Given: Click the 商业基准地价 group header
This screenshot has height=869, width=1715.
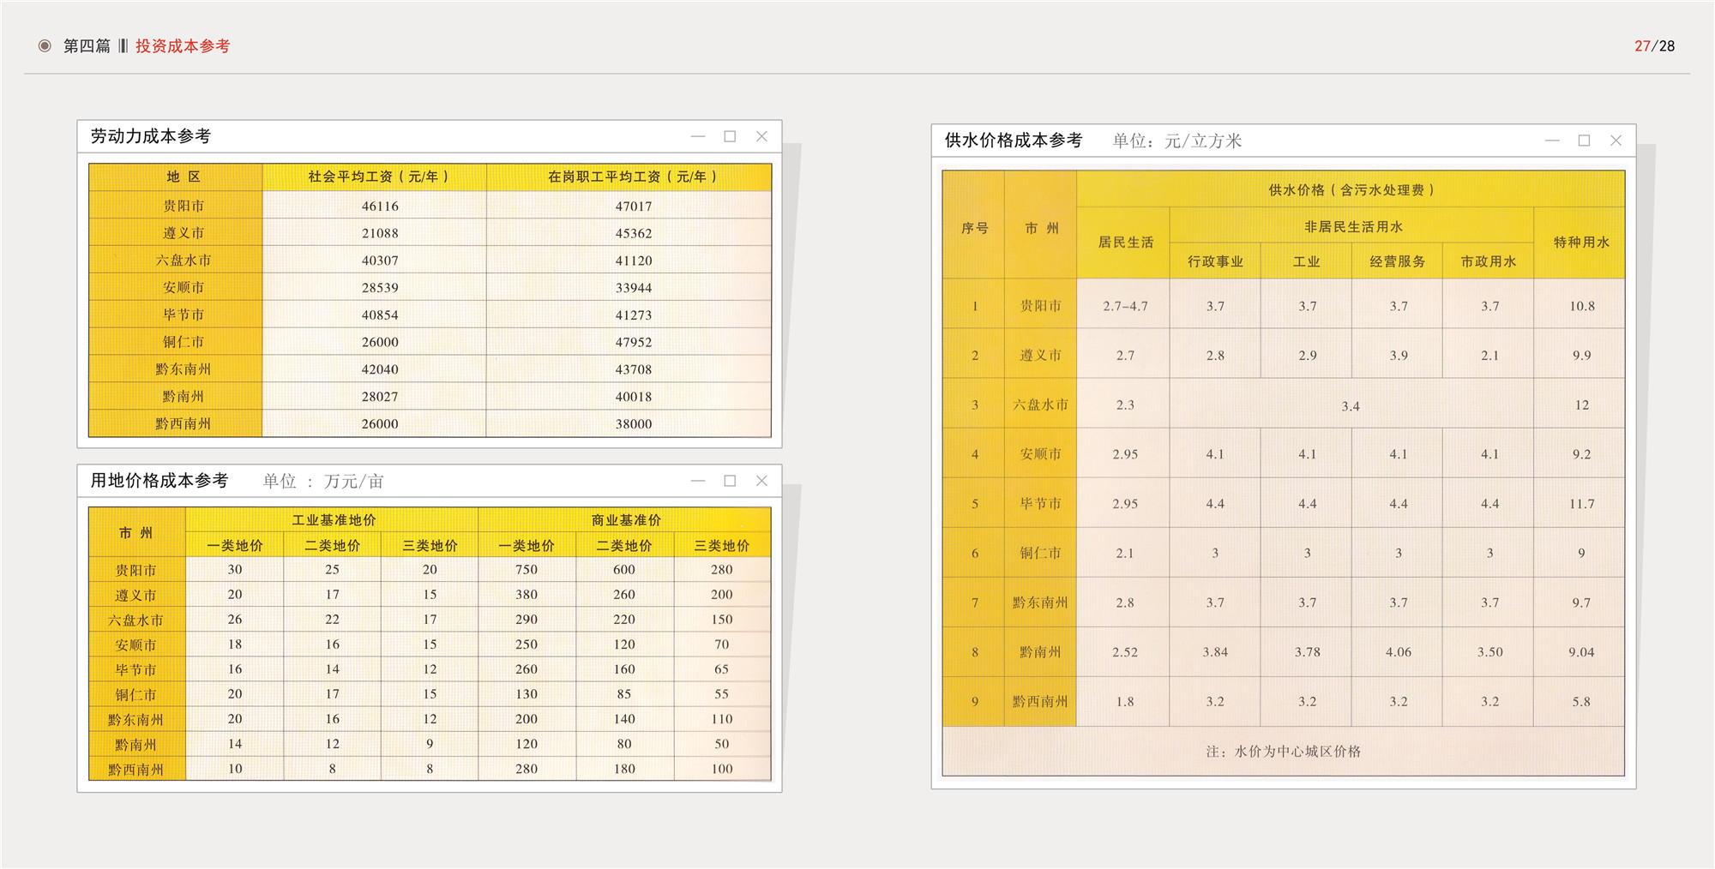Looking at the screenshot, I should tap(625, 520).
